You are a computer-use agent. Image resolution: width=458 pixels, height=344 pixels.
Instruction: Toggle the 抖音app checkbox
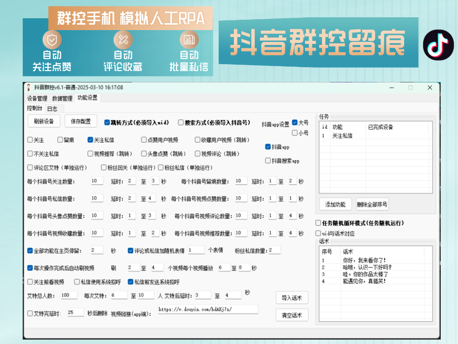tap(268, 147)
